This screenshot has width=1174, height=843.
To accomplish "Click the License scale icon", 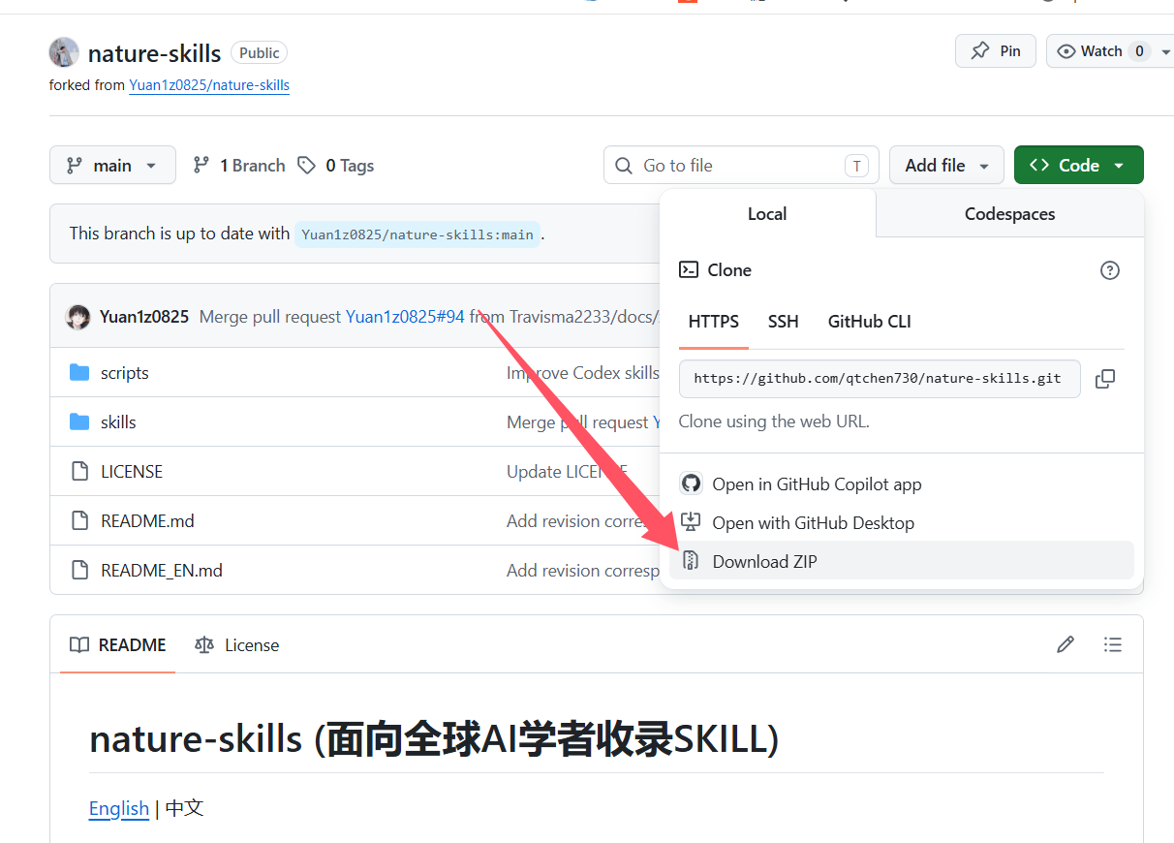I will (204, 645).
